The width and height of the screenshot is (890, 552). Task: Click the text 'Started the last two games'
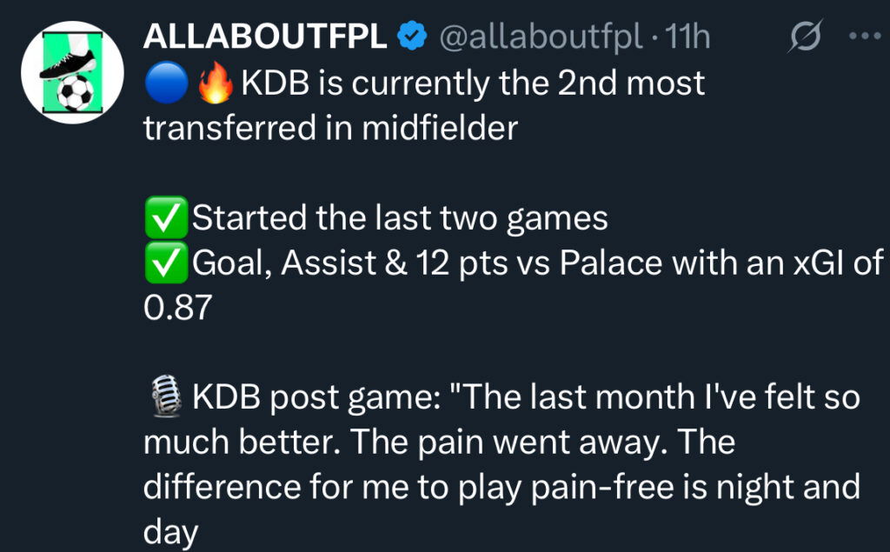point(399,217)
